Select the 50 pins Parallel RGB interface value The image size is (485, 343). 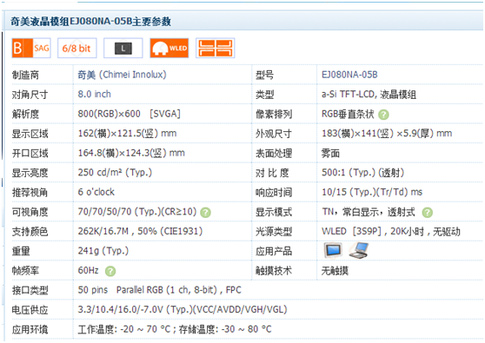(x=159, y=290)
